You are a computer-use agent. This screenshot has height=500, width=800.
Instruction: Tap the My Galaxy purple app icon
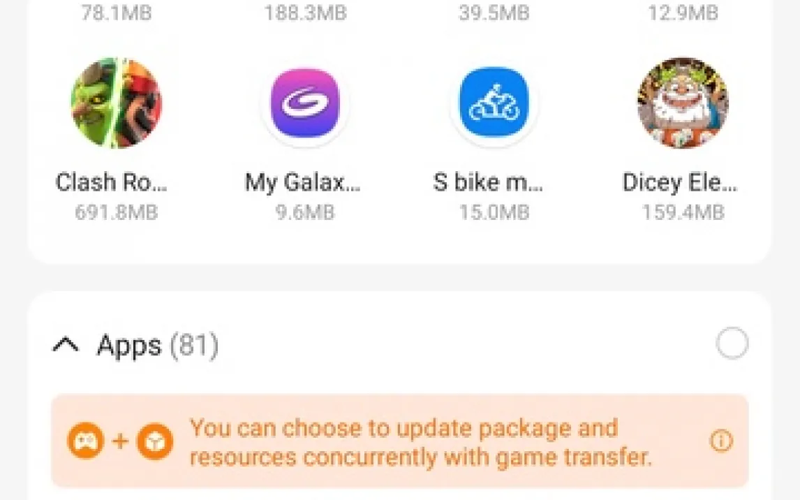pyautogui.click(x=305, y=103)
